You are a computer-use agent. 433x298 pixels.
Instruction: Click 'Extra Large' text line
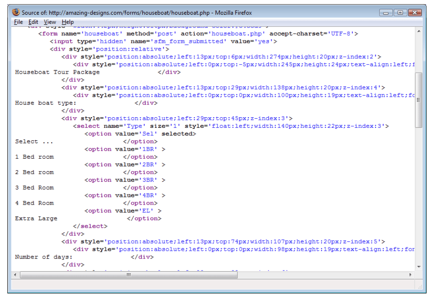point(36,219)
